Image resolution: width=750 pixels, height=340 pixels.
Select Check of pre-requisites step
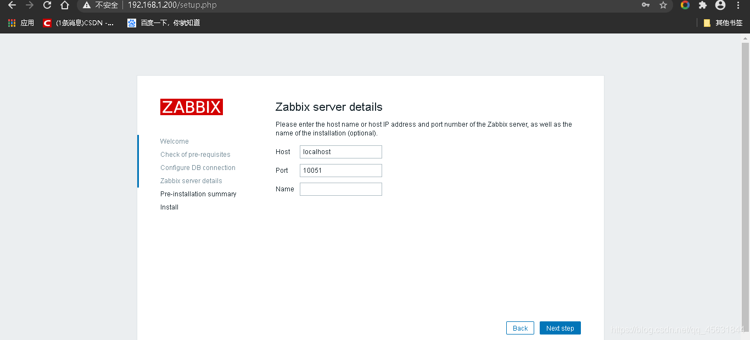pyautogui.click(x=195, y=155)
